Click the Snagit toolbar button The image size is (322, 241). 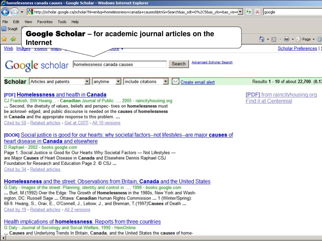[10, 29]
